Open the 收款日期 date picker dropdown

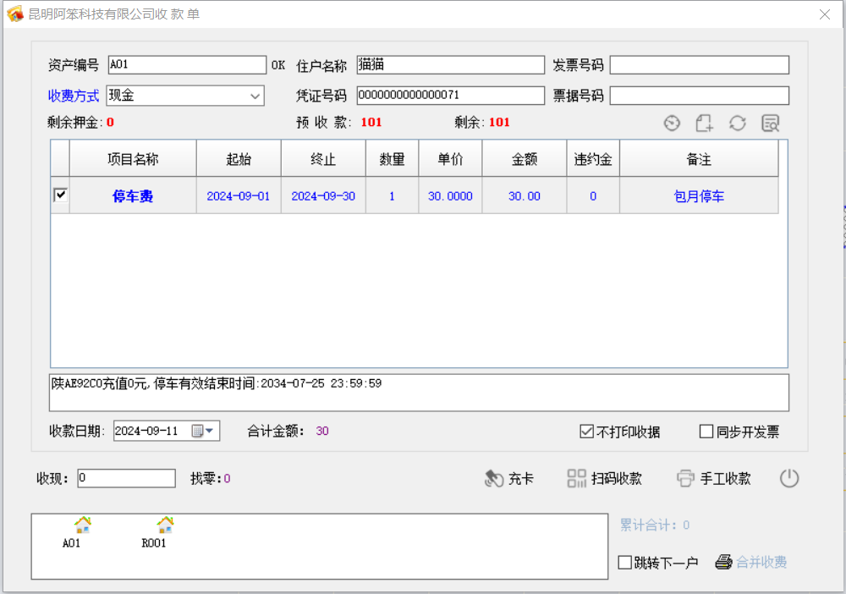point(207,431)
